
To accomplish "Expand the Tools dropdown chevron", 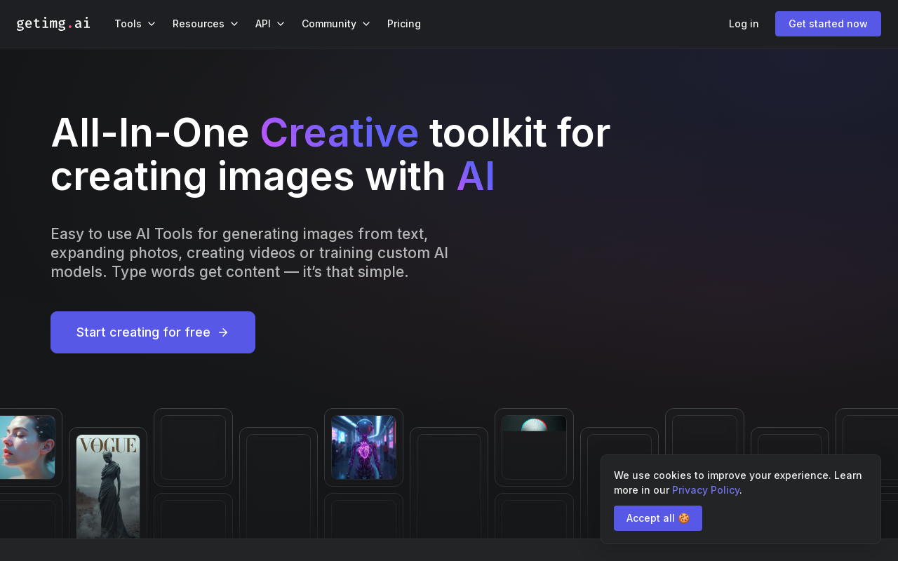I will [152, 24].
